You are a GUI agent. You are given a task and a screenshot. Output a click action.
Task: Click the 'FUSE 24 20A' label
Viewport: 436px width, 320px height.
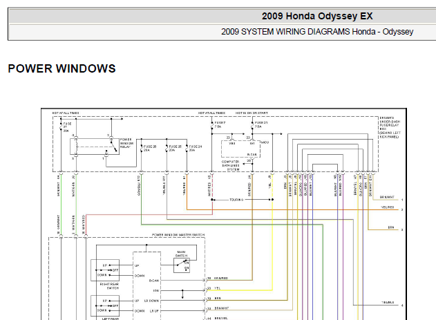tap(196, 148)
